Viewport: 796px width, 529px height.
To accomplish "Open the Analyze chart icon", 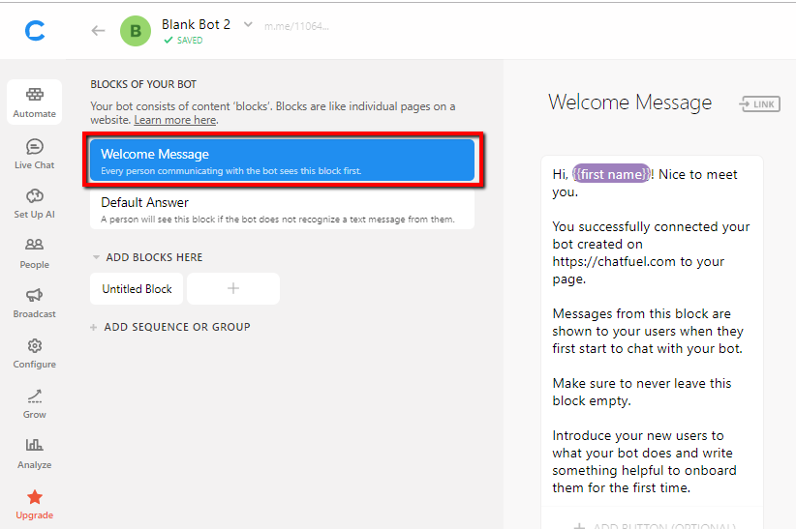I will pos(35,445).
